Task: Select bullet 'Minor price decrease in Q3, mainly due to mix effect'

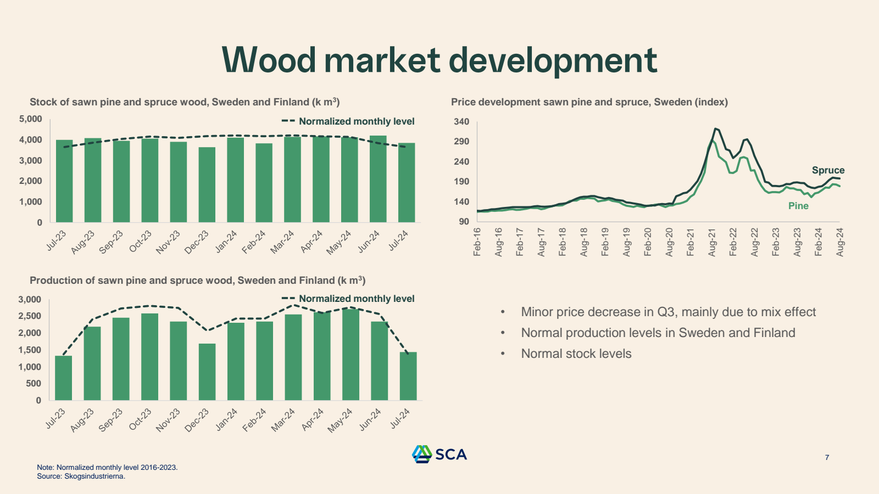Action: [668, 312]
